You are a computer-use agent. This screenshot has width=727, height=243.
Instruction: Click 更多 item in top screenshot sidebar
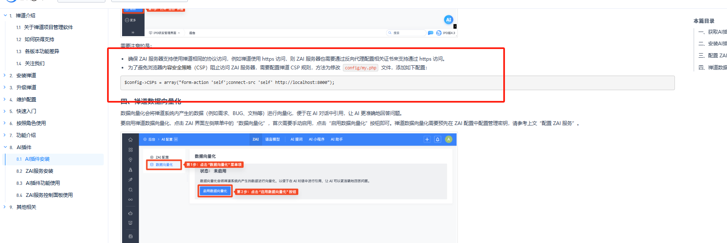130,20
